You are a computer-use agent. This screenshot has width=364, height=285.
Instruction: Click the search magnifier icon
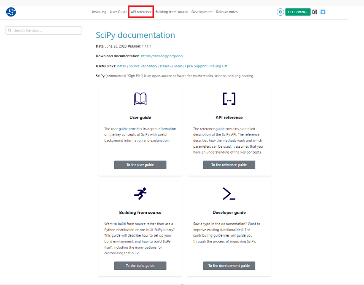[x=10, y=30]
